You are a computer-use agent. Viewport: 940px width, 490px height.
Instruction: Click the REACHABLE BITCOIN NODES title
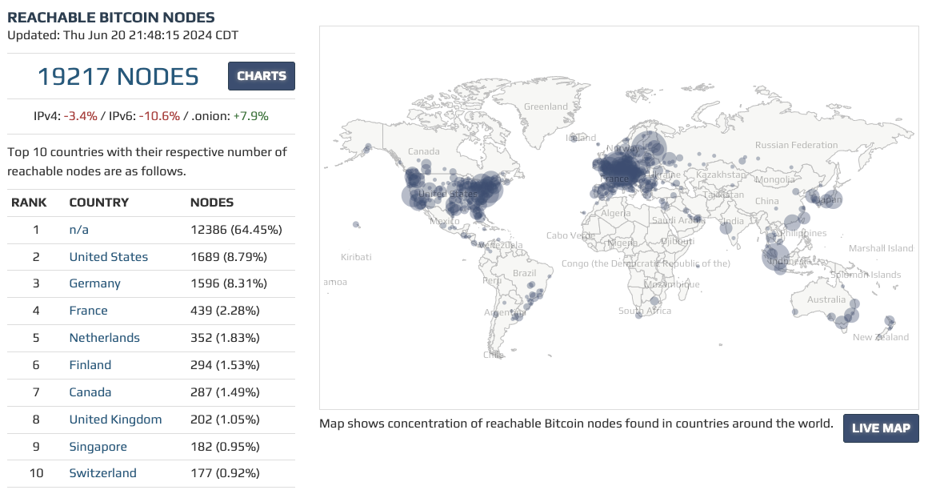point(111,18)
